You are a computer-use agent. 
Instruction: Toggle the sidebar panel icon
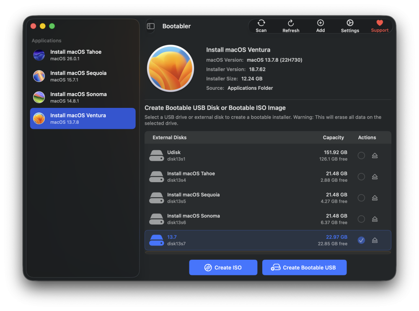[151, 26]
